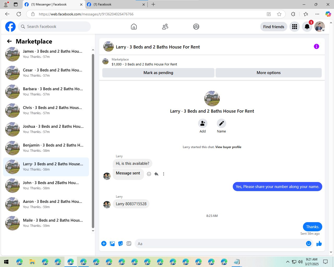Image resolution: width=334 pixels, height=267 pixels.
Task: Open Edge Settings and more menu
Action: [317, 14]
